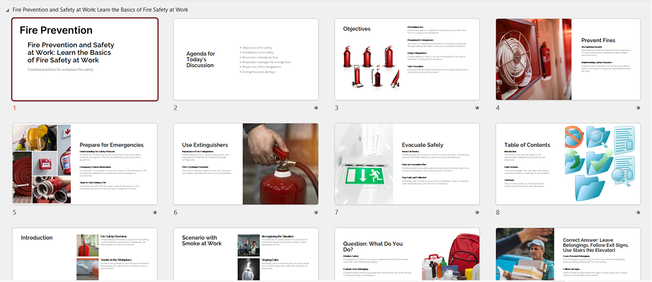Click the animation star icon under slide 6
652x282 pixels.
point(316,212)
